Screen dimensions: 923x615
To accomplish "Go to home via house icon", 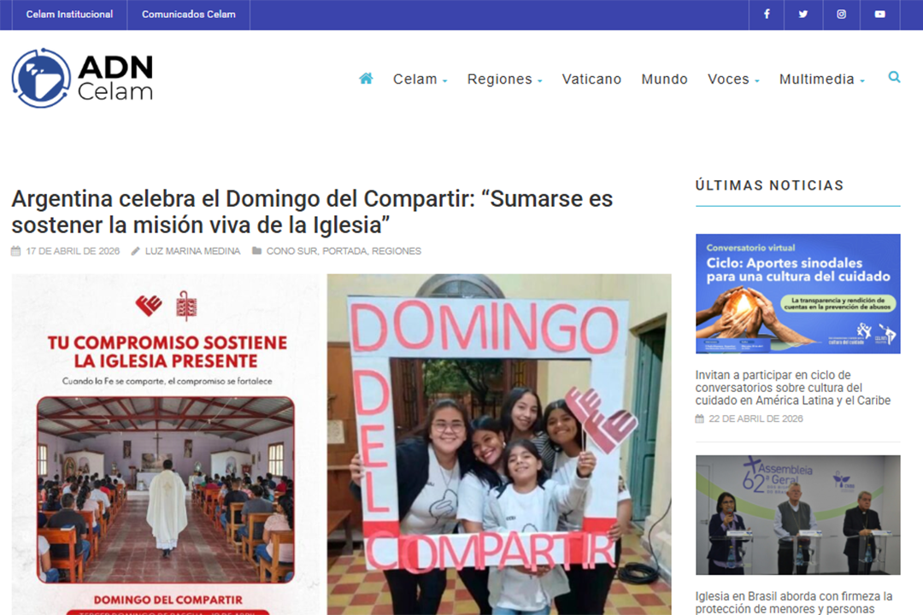I will 366,79.
